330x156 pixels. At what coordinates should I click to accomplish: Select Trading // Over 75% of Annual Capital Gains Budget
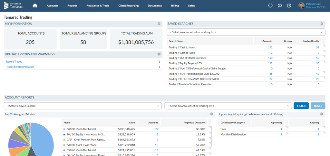coord(246,68)
